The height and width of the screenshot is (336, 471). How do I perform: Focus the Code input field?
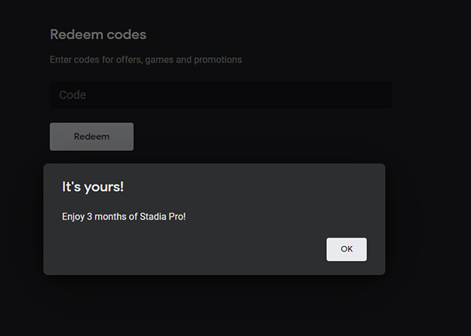coord(220,95)
